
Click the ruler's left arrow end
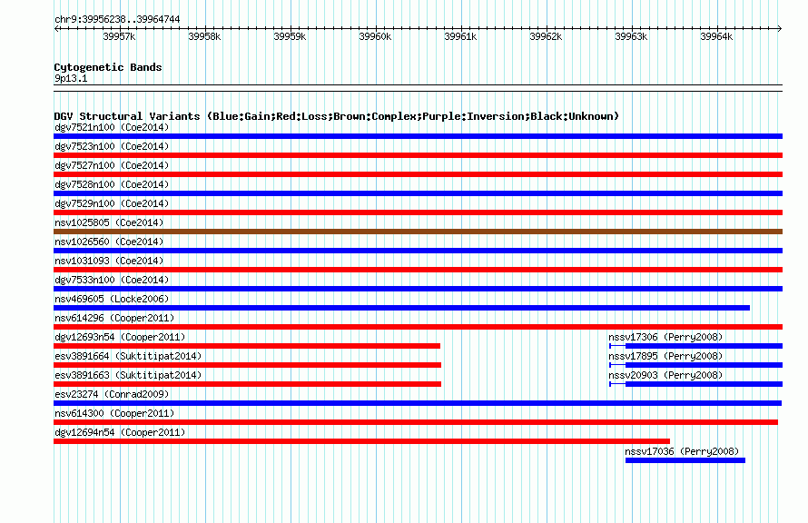(56, 28)
